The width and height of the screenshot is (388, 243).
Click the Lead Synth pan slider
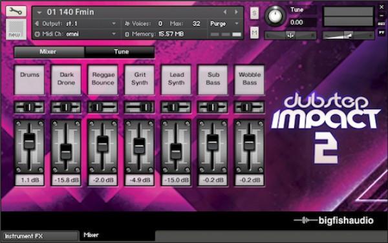[176, 107]
